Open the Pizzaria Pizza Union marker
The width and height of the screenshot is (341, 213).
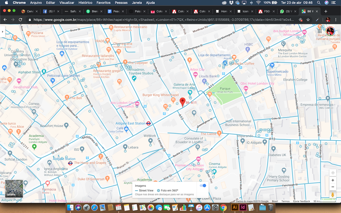(x=28, y=34)
